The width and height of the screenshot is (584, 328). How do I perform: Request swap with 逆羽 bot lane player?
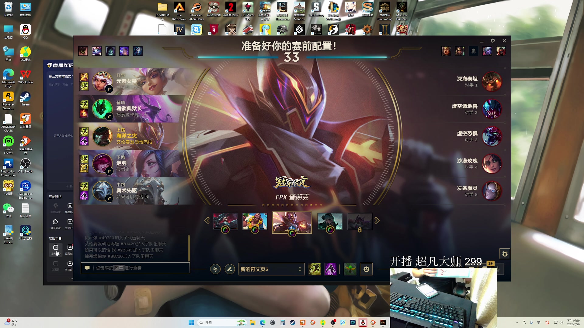click(109, 171)
